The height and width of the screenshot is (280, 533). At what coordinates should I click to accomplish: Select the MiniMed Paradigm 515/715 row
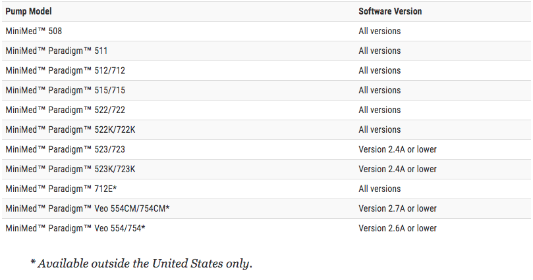266,90
